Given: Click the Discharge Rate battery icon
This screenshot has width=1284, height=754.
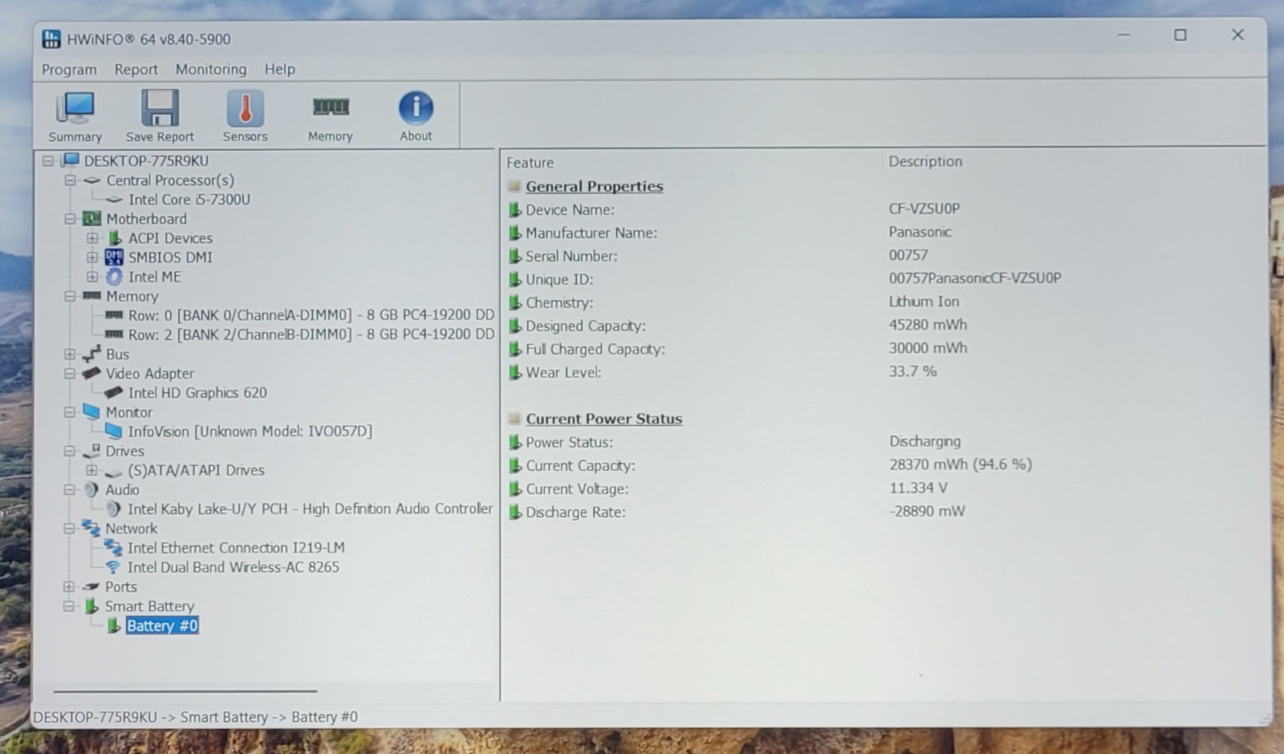Looking at the screenshot, I should (x=515, y=513).
